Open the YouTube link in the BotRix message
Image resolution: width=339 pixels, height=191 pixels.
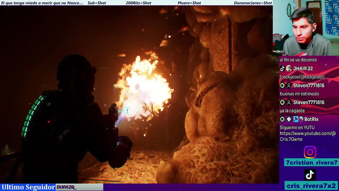308,136
